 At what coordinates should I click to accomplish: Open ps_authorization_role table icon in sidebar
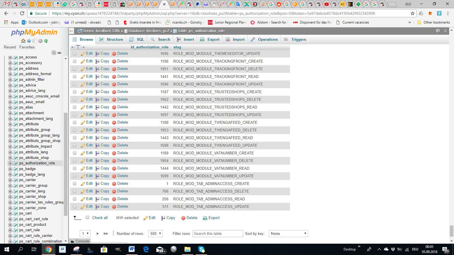tap(16, 163)
